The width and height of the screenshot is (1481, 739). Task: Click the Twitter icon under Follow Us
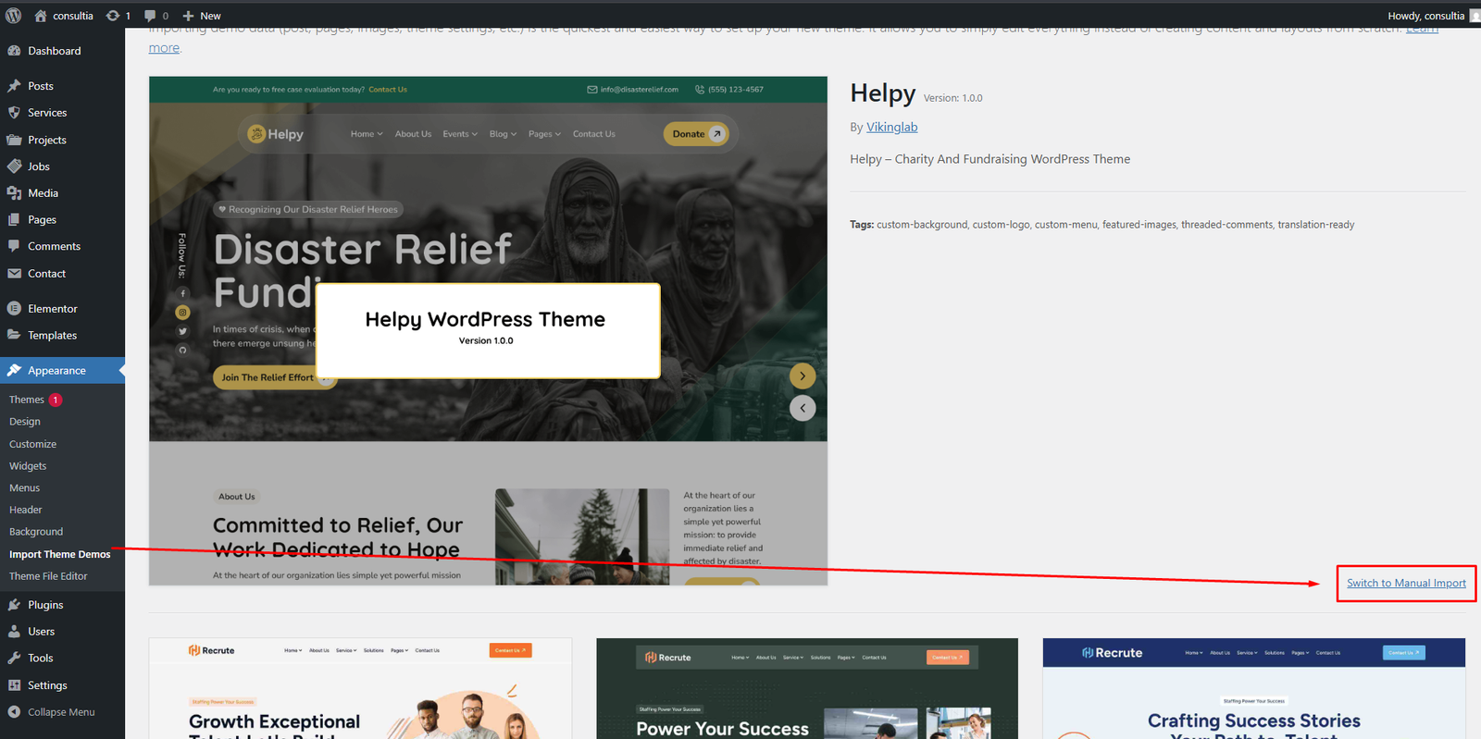coord(182,331)
